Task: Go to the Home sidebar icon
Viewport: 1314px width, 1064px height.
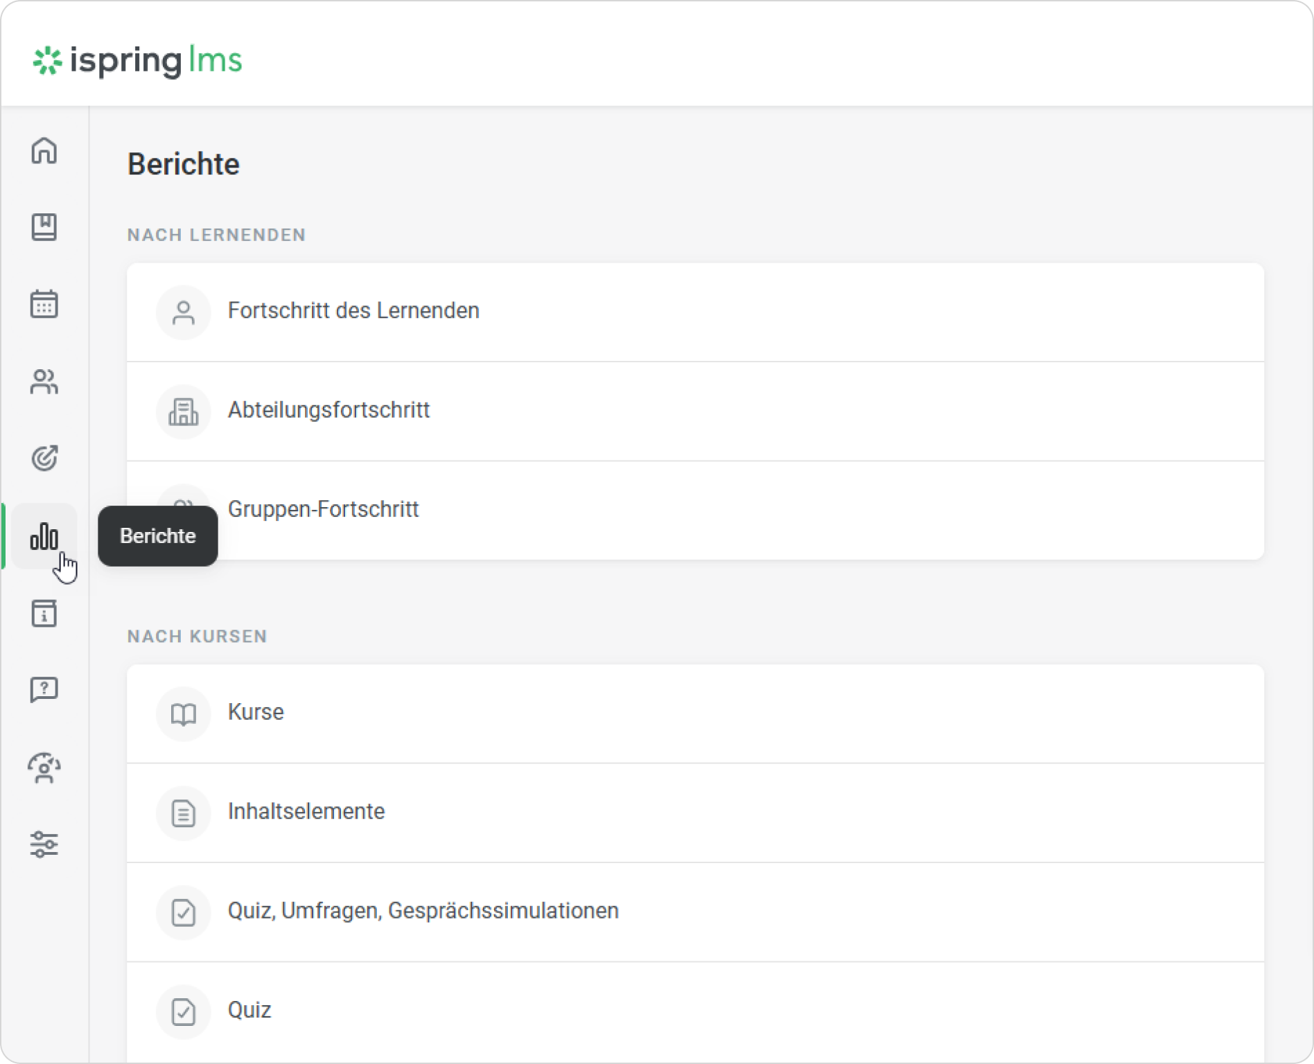Action: tap(44, 150)
